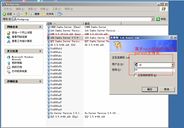This screenshot has height=128, width=184.
Task: Sort by the 名称 column header
Action: [x=65, y=24]
